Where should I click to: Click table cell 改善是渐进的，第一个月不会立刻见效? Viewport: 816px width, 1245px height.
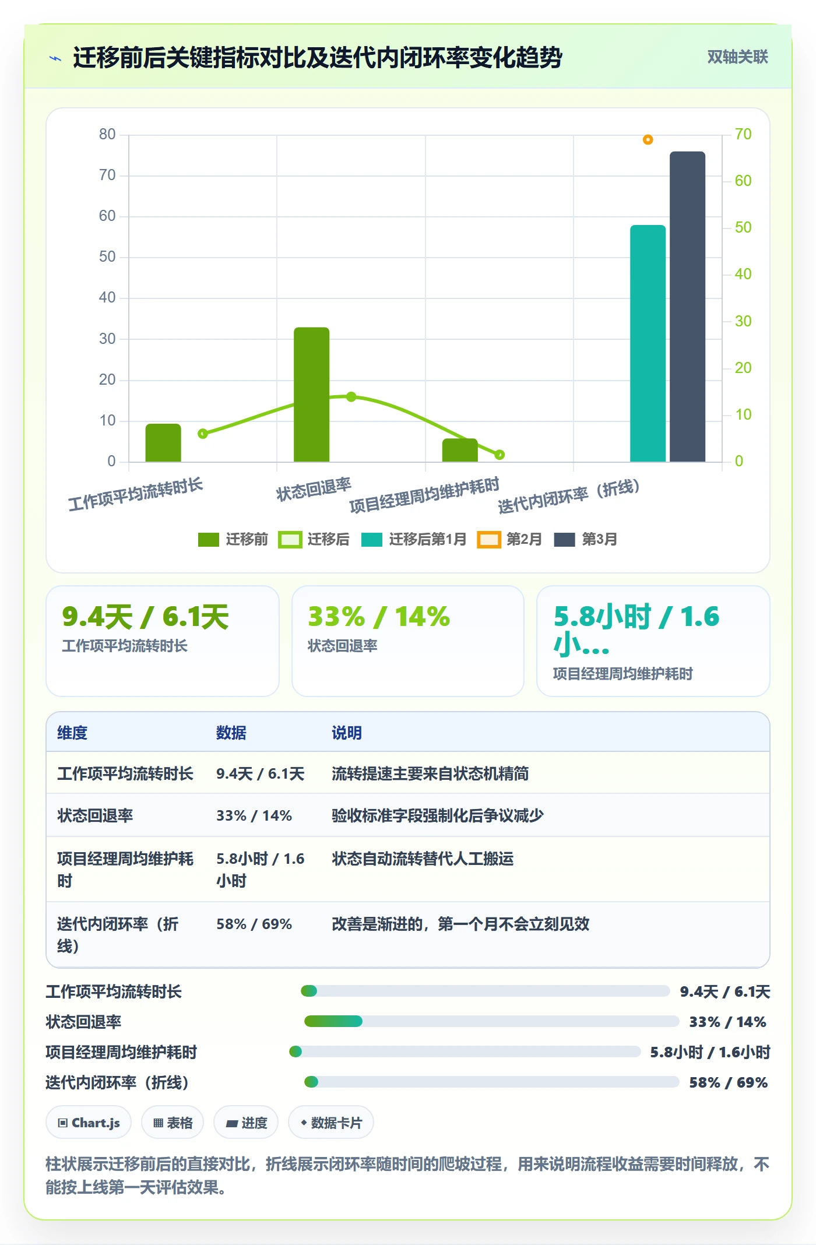[x=460, y=924]
